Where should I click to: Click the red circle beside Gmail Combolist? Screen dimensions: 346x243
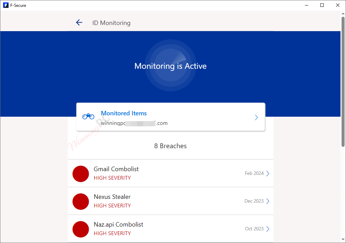pyautogui.click(x=81, y=174)
